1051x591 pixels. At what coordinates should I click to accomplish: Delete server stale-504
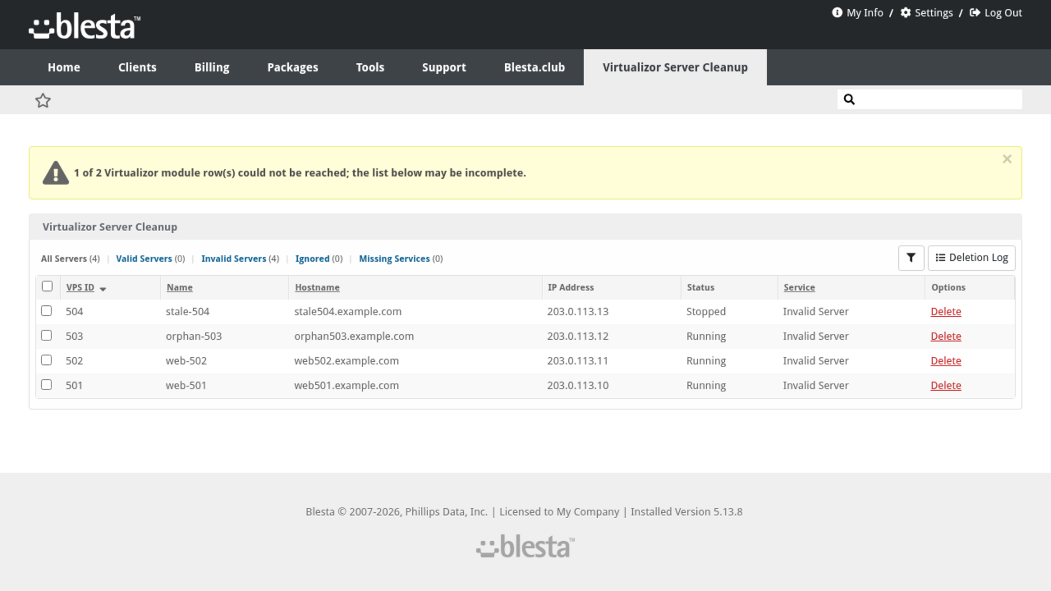click(x=945, y=311)
